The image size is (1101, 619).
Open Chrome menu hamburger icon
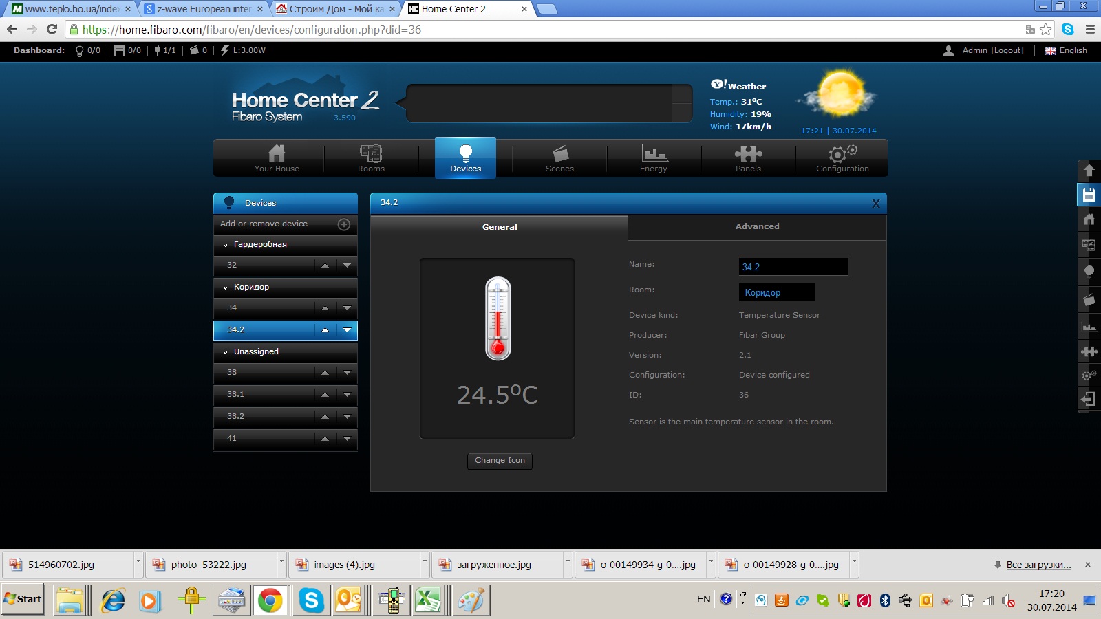1090,30
